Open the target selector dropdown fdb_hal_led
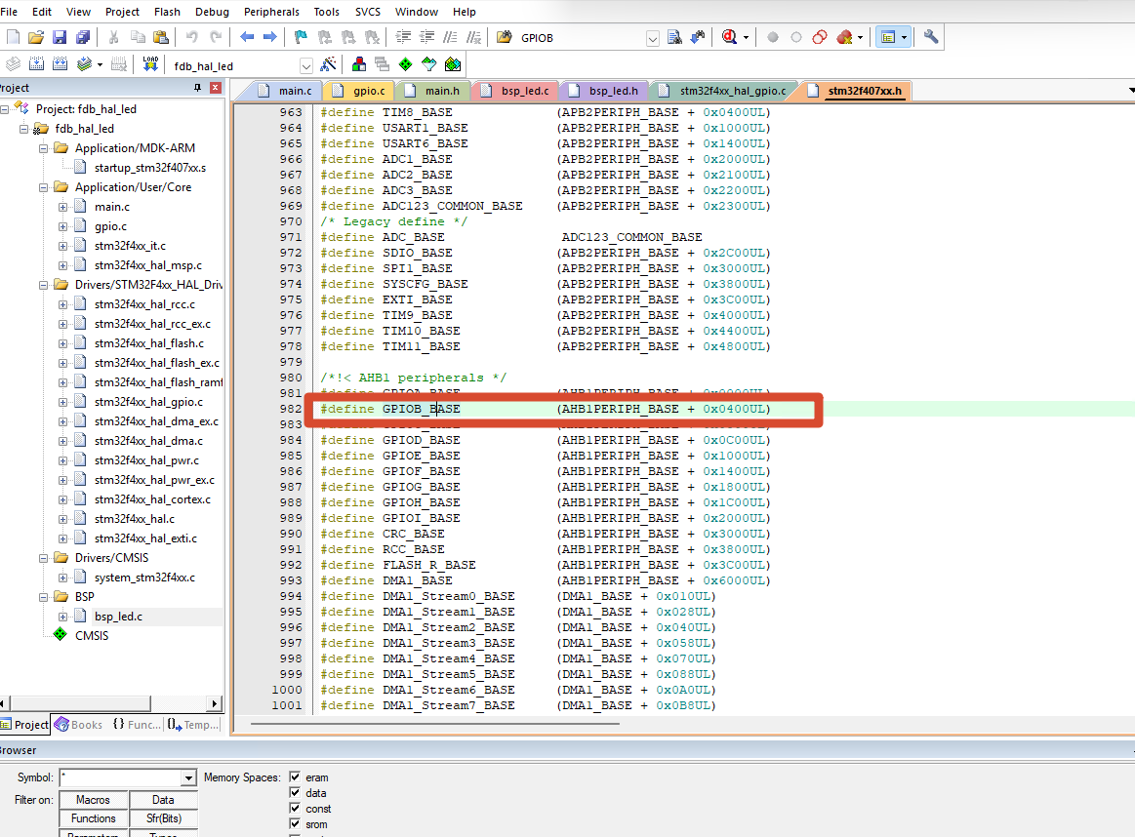Viewport: 1135px width, 837px height. pyautogui.click(x=306, y=65)
